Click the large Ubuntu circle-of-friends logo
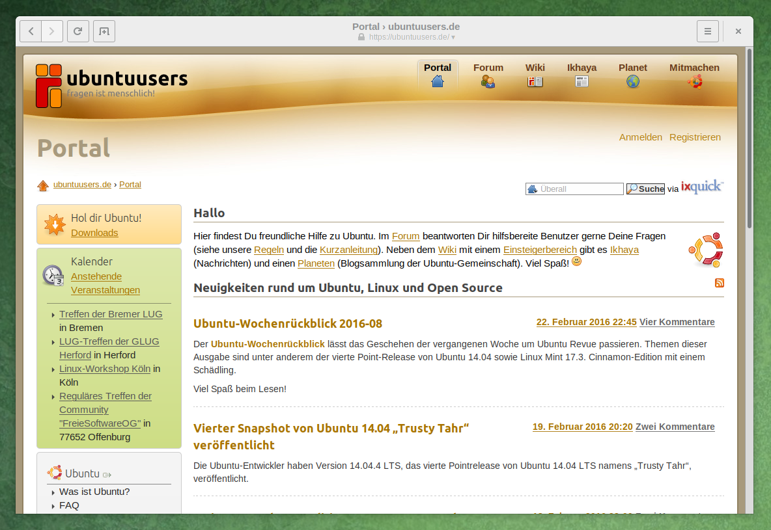This screenshot has height=530, width=771. tap(706, 250)
